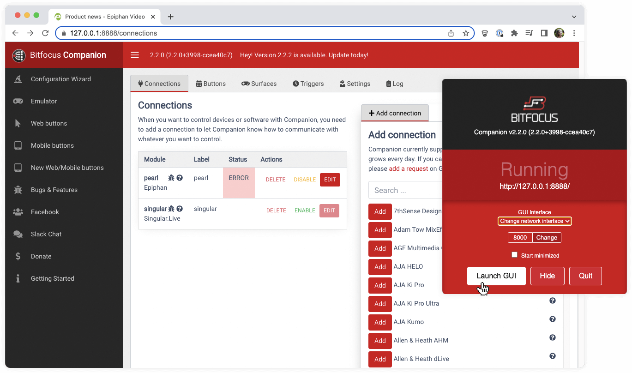Image resolution: width=632 pixels, height=373 pixels.
Task: Add the Allen & Heath AHM module
Action: [380, 341]
